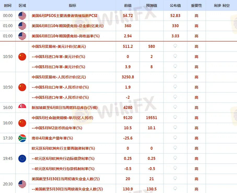237x193 pixels.
Task: Select the China flag next to 中国5月出口年率-人民币计价
Action: (x=22, y=87)
